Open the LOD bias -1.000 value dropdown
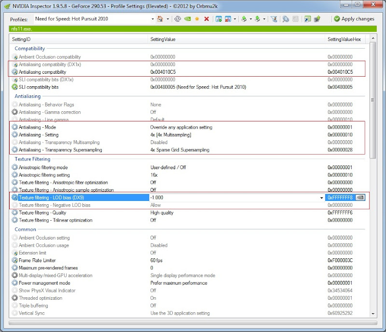This screenshot has height=332, width=386. (321, 198)
